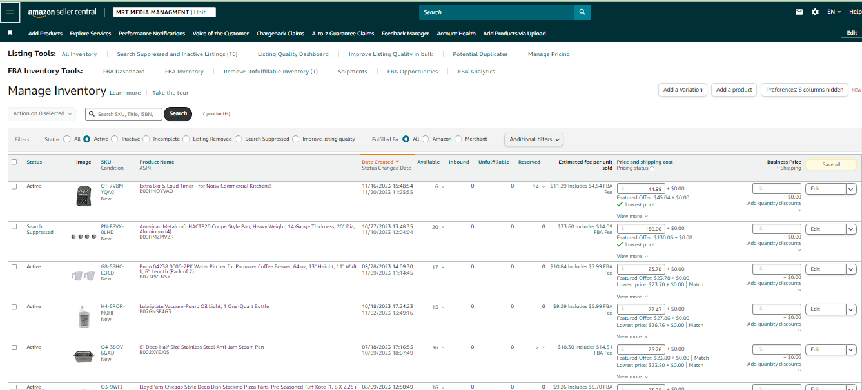This screenshot has width=862, height=390.
Task: Click the inventory Search button
Action: [x=179, y=113]
